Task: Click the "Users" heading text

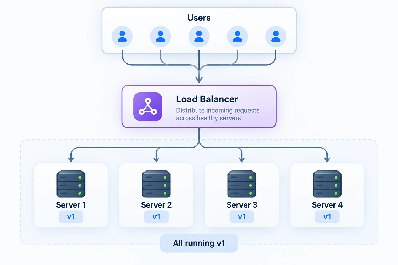Action: click(x=199, y=18)
